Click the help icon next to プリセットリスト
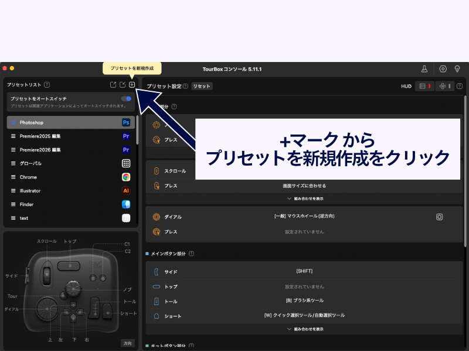469x351 pixels. [47, 85]
